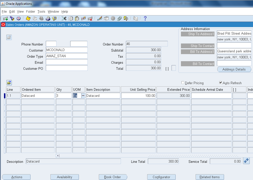
Task: Click the Qty field showing 3
Action: (x=64, y=96)
